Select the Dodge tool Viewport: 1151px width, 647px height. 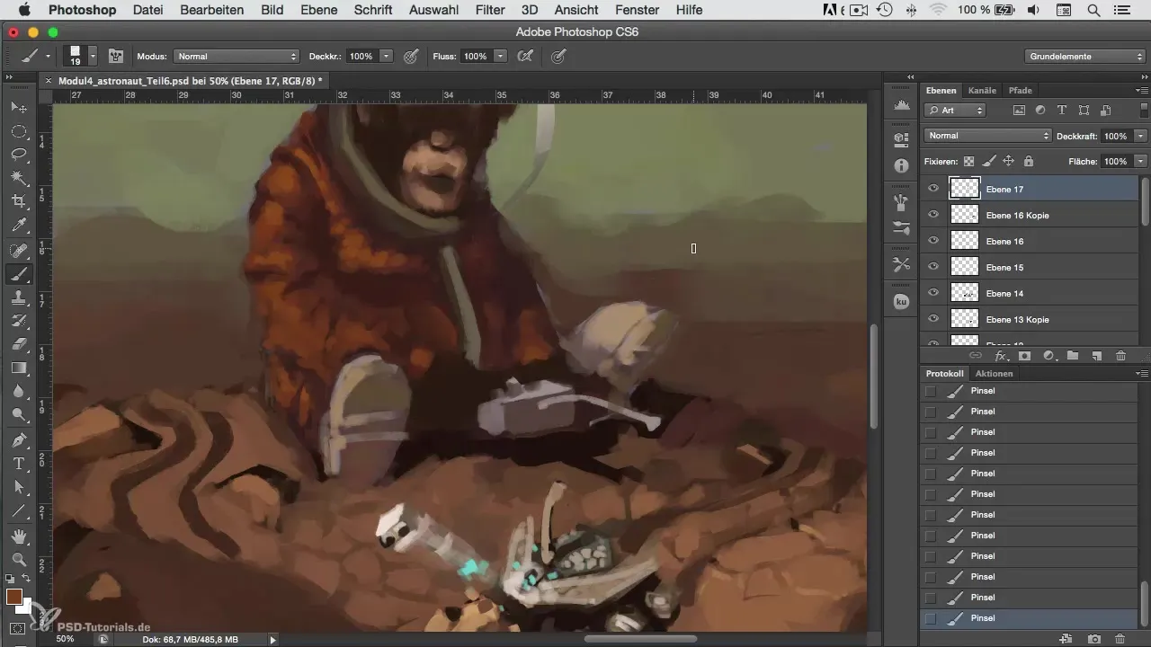(x=19, y=414)
